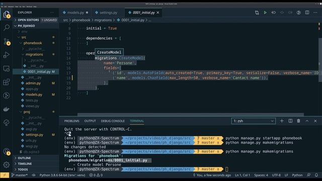This screenshot has height=181, width=322.
Task: Create a new terminal with plus icon
Action: pyautogui.click(x=282, y=121)
